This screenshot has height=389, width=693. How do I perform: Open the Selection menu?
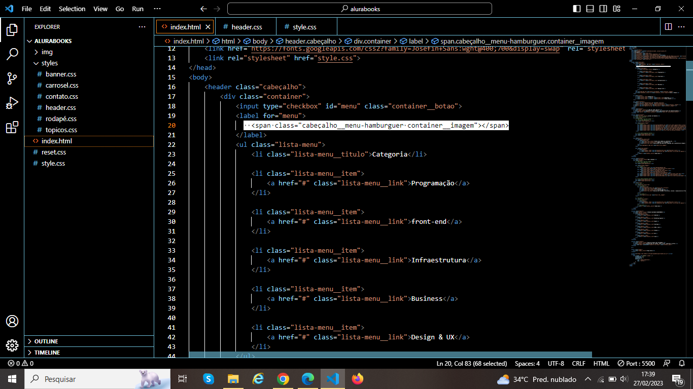(x=72, y=9)
